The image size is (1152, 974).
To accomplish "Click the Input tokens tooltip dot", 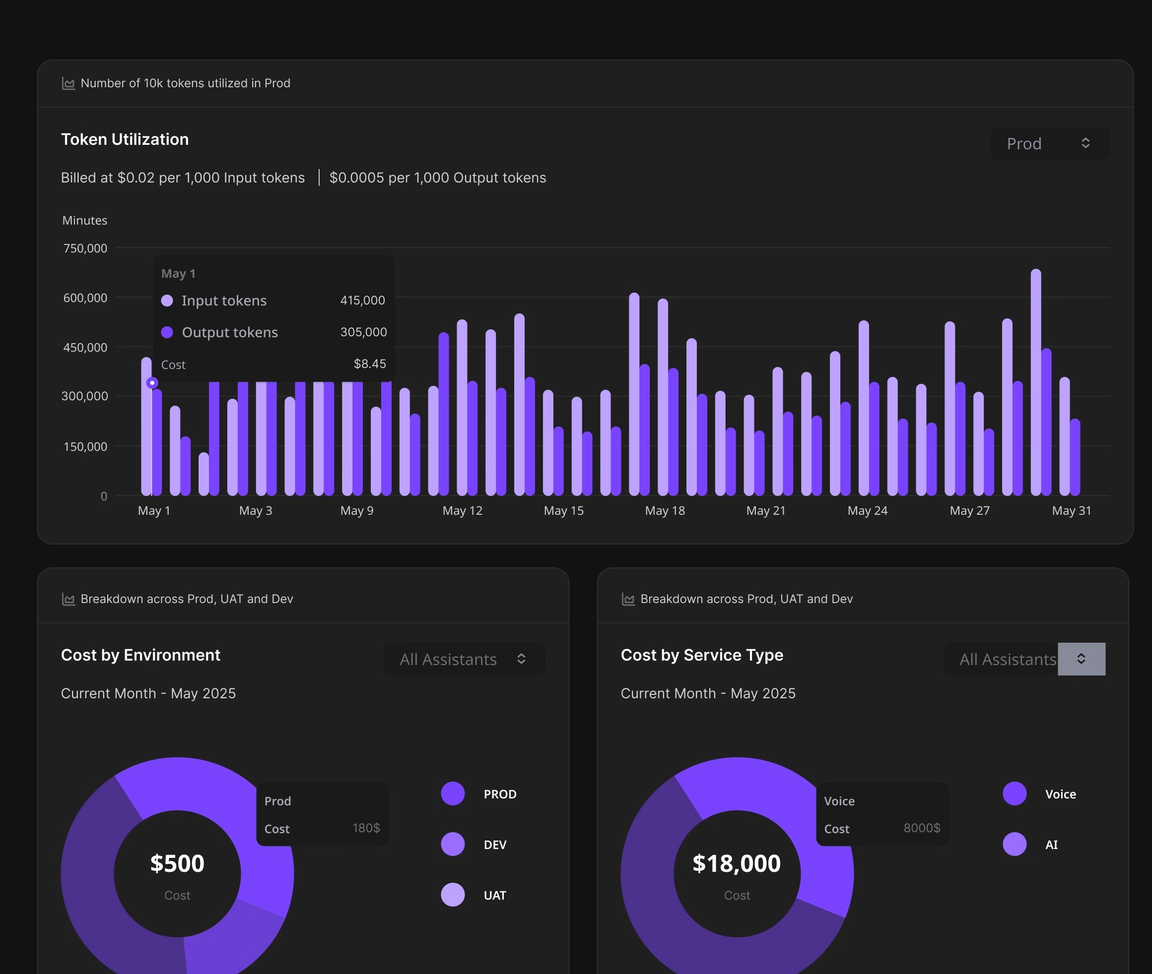I will (167, 301).
